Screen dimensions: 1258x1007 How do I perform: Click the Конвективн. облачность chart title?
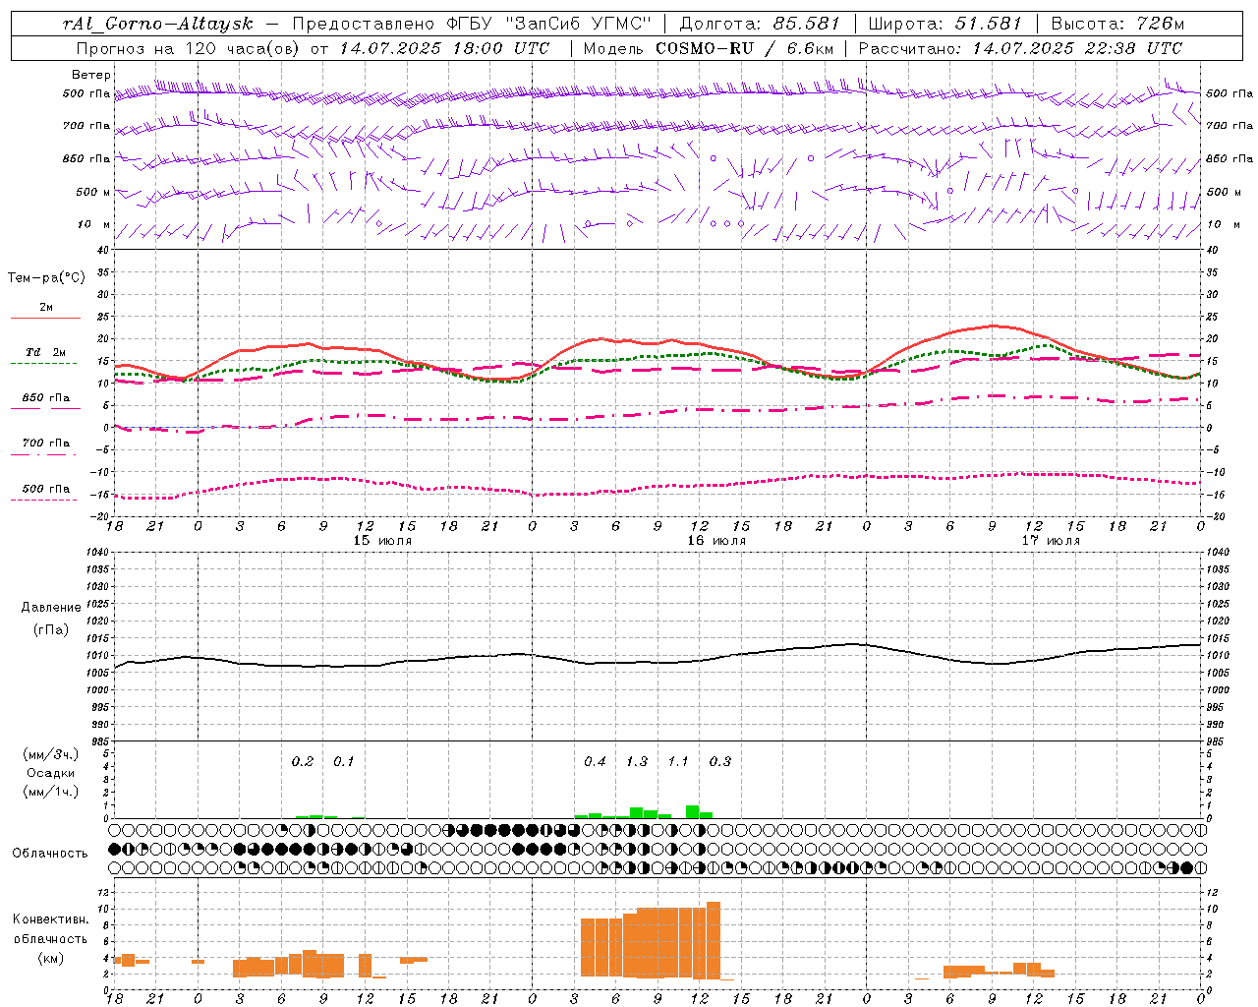(x=51, y=929)
